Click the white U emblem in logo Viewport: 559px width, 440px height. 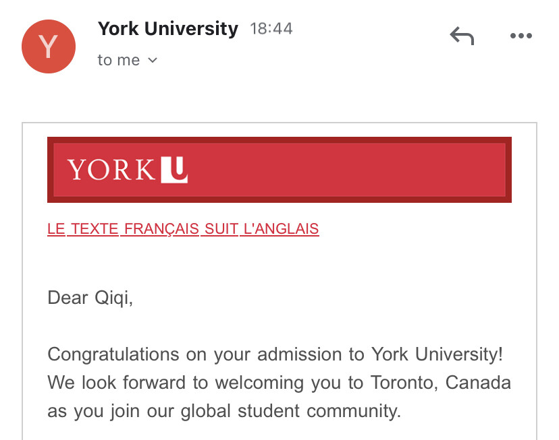174,169
